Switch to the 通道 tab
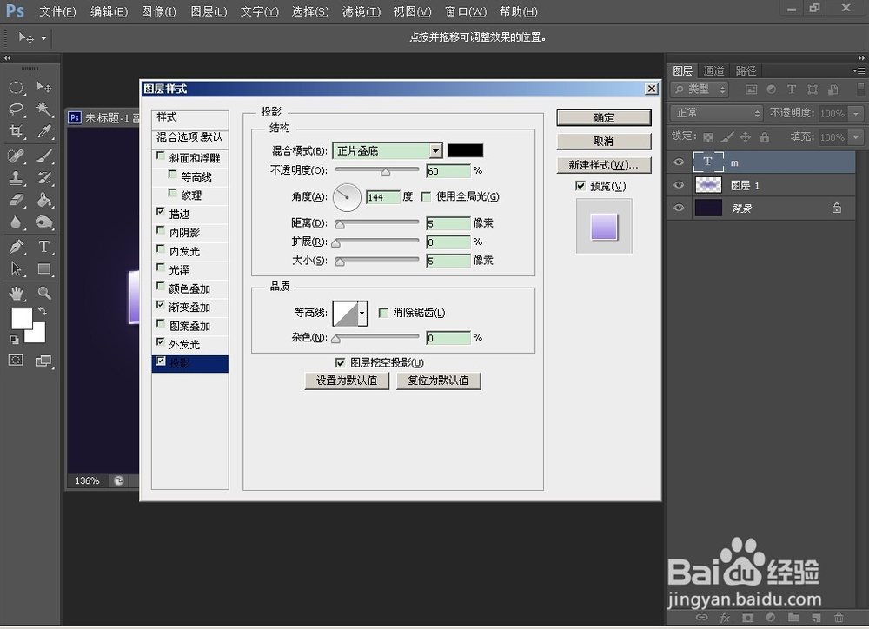This screenshot has height=629, width=869. point(713,70)
